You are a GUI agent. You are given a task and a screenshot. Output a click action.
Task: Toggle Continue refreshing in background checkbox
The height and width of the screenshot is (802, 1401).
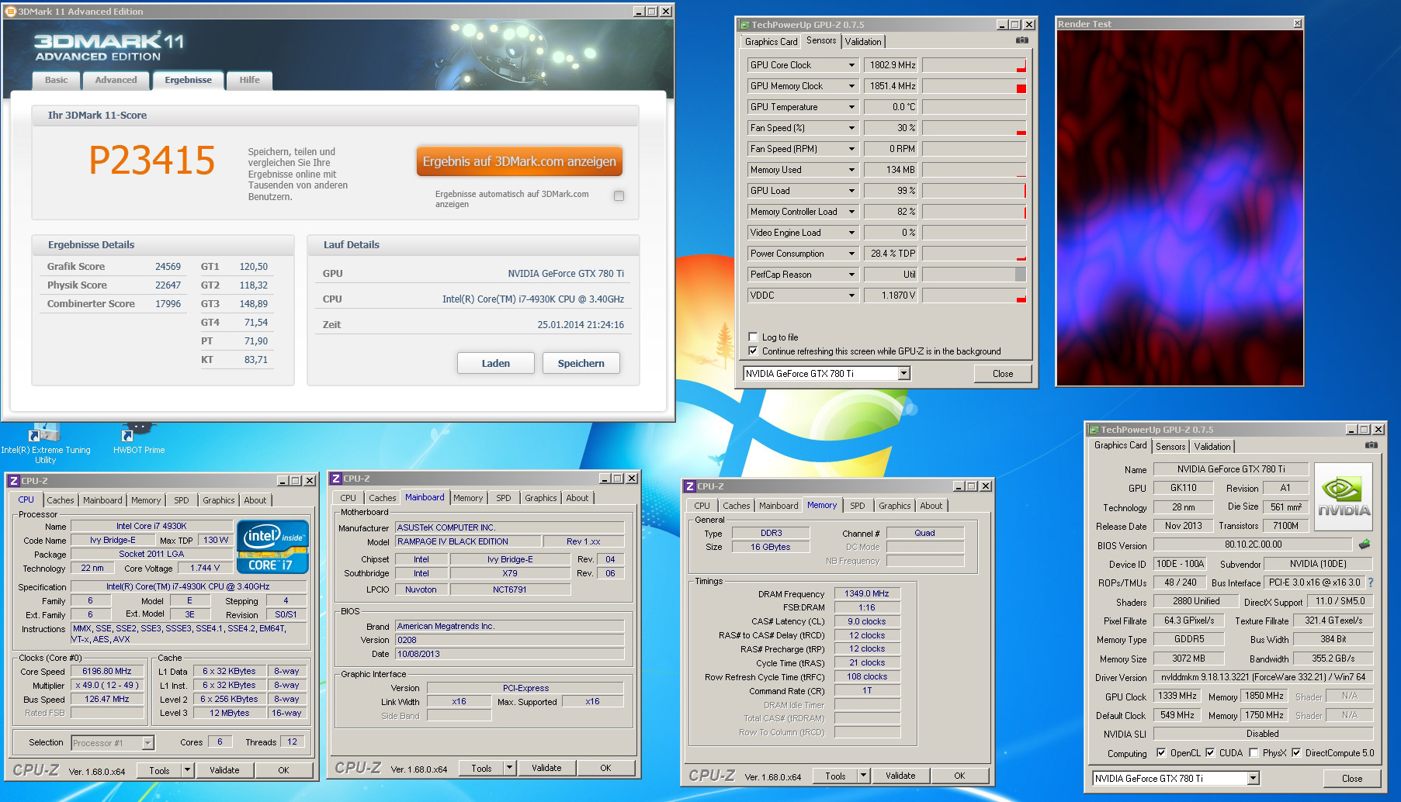click(x=753, y=351)
